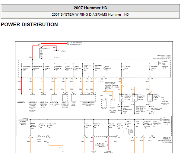Click the dashed Starter component box
The image size is (181, 153).
[56, 54]
